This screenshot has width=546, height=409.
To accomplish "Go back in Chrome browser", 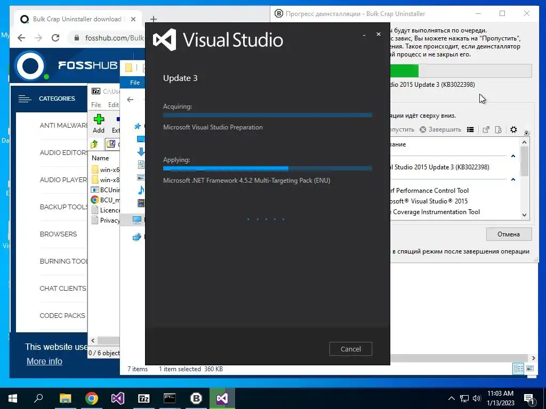I will pyautogui.click(x=21, y=38).
